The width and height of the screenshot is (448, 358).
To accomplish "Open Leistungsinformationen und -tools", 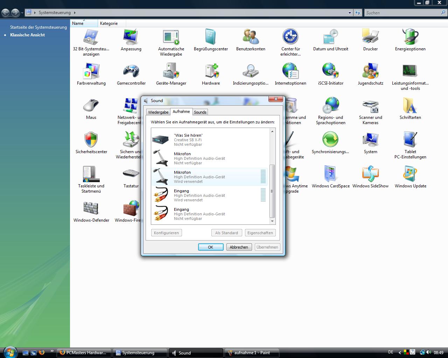I will 410,77.
